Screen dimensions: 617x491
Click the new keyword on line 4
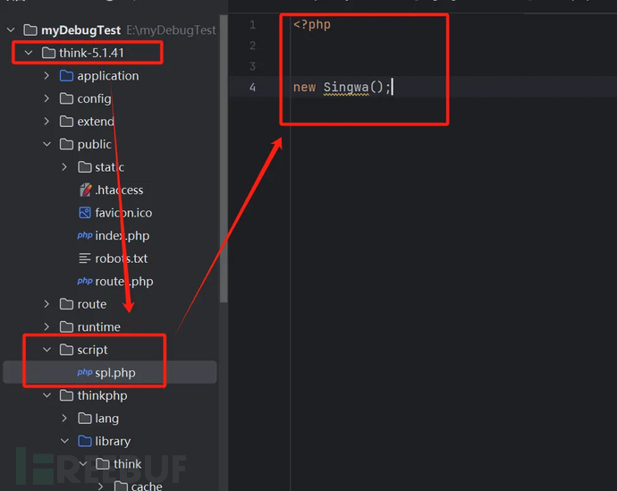coord(304,87)
